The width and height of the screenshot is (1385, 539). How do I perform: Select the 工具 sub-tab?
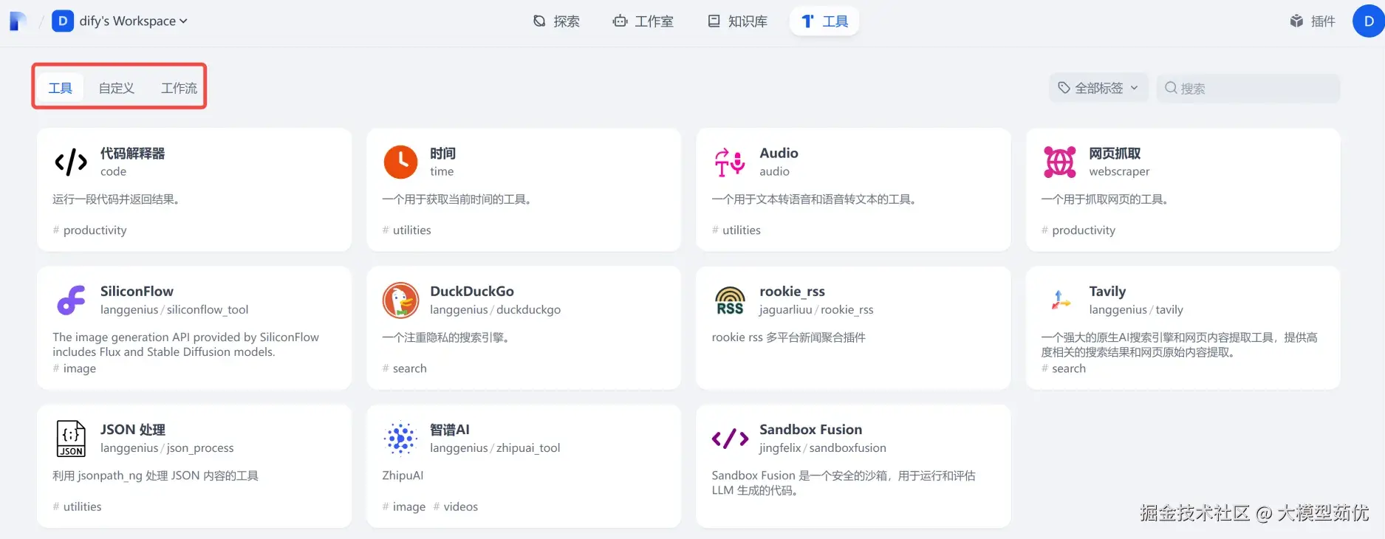click(61, 89)
